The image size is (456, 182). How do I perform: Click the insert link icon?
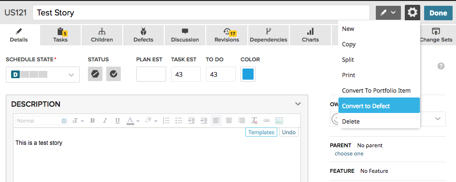coord(266,121)
